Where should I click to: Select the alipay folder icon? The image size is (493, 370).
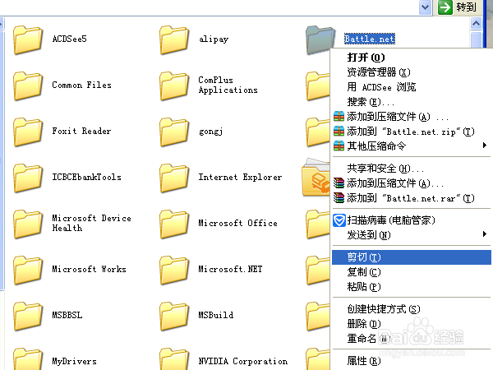[174, 39]
